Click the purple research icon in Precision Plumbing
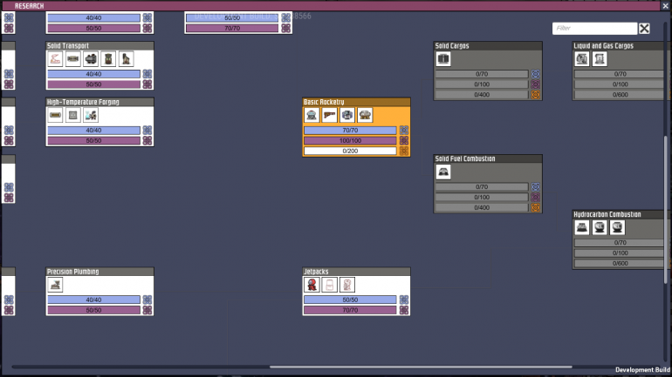 (147, 310)
